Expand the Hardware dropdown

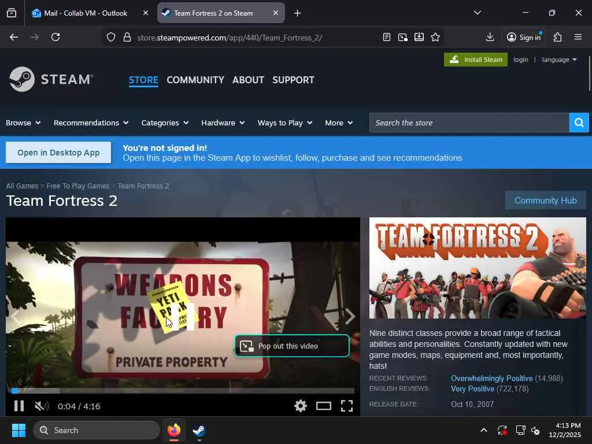click(223, 123)
